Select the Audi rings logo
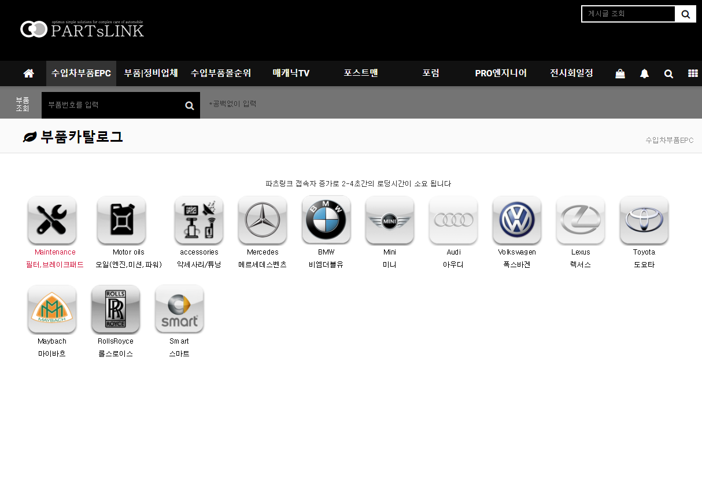The height and width of the screenshot is (483, 702). pyautogui.click(x=453, y=220)
